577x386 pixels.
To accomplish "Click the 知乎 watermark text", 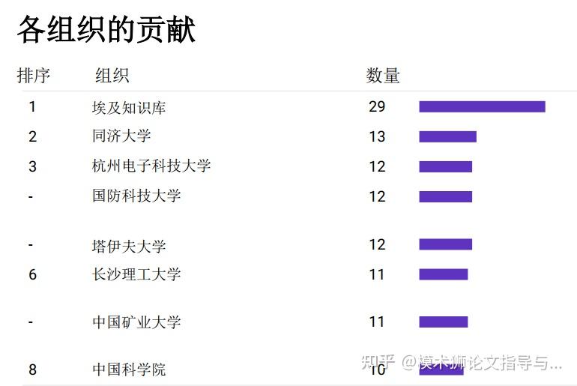I will (378, 363).
